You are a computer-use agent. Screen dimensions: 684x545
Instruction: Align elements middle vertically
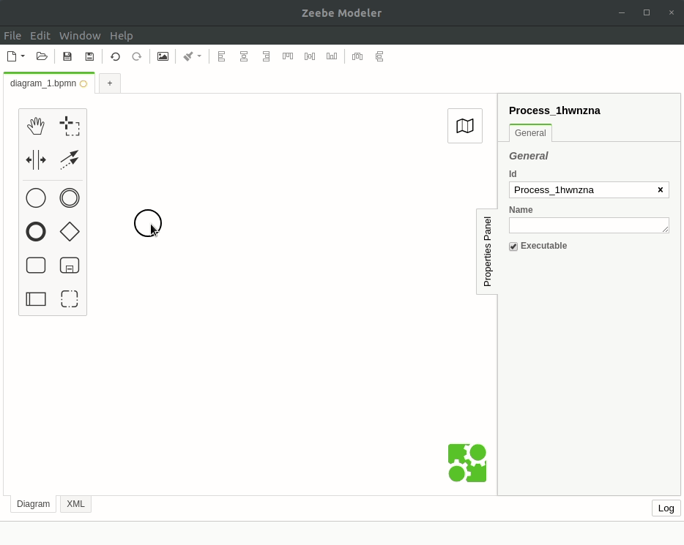[x=310, y=56]
